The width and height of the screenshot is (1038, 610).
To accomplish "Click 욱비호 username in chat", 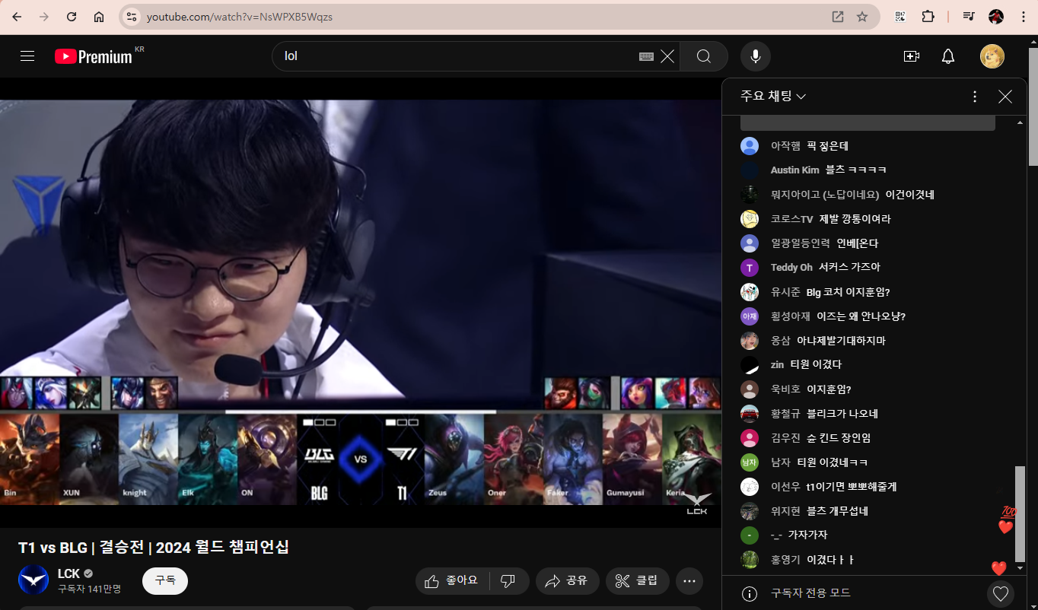I will (785, 389).
